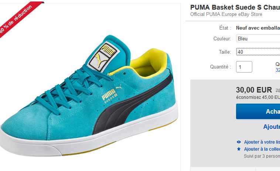
Task: Click the Suivi par 3 personnes text
Action: click(x=262, y=156)
